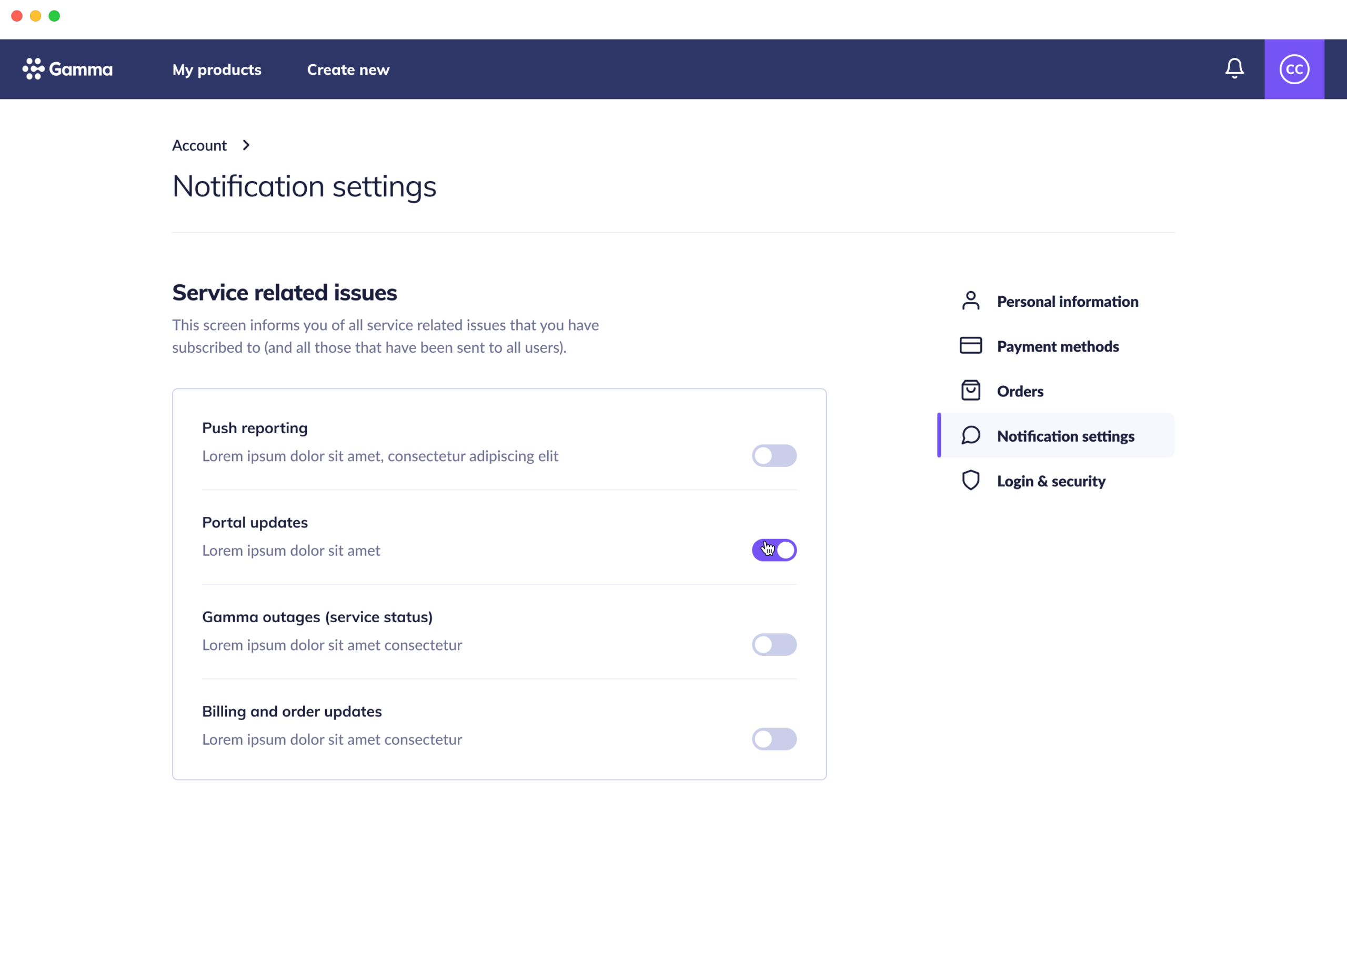Viewport: 1347px width, 958px height.
Task: Go to Login & security settings
Action: [x=1051, y=481]
